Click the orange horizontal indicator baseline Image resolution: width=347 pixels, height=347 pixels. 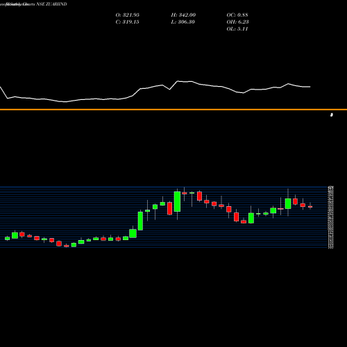[173, 110]
